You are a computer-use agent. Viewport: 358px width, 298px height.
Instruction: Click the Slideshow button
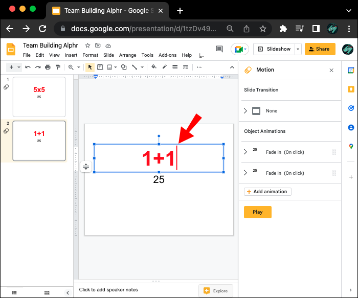point(274,49)
